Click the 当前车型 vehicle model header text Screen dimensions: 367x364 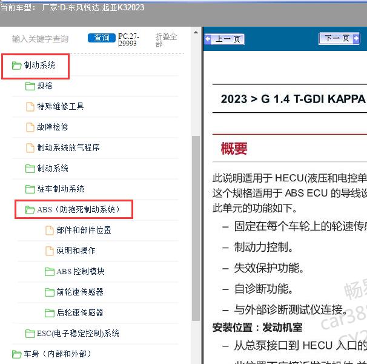click(72, 8)
